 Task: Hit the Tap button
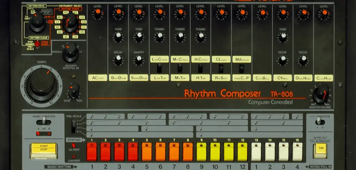coord(320,151)
